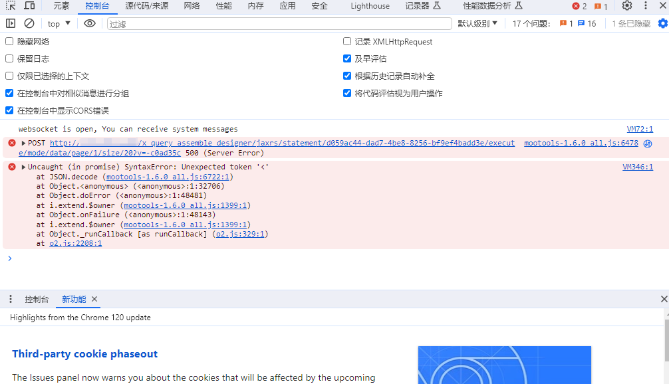Show the console sidebar panel
Viewport: 669px width, 384px height.
[11, 23]
